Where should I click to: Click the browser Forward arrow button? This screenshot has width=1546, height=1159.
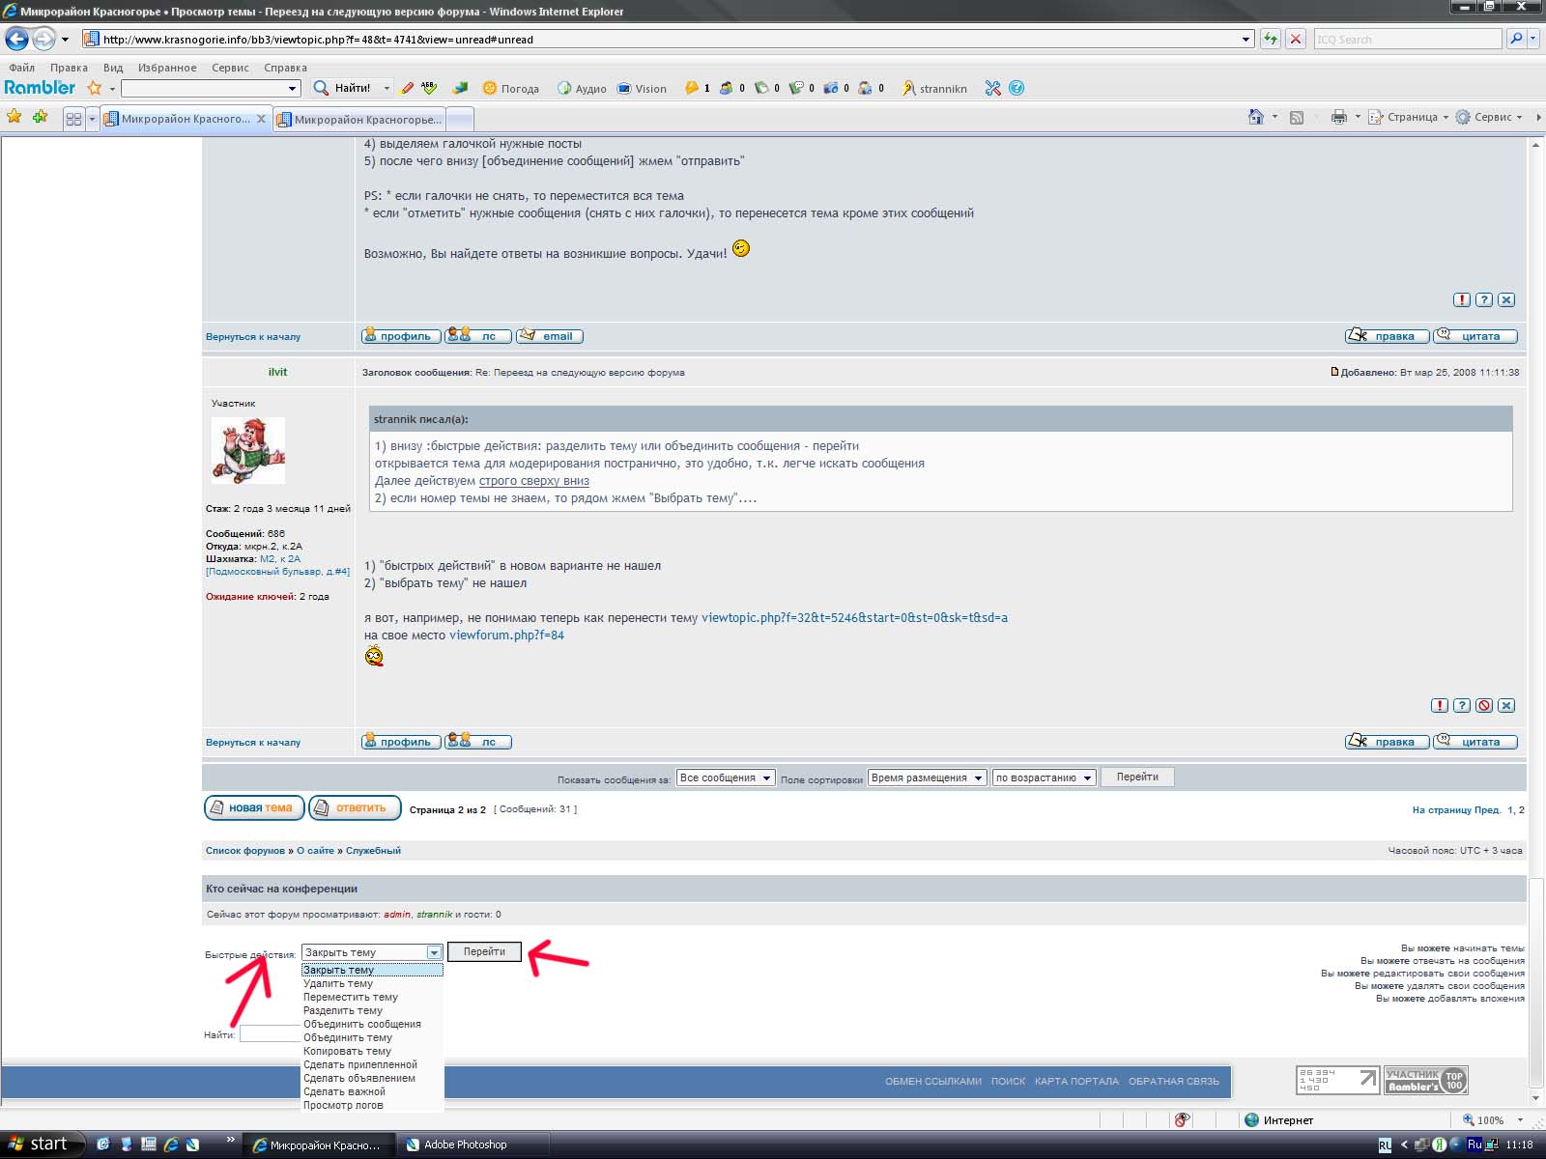click(43, 39)
